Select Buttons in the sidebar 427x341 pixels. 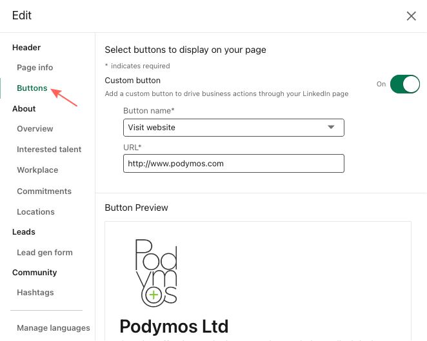[x=32, y=88]
